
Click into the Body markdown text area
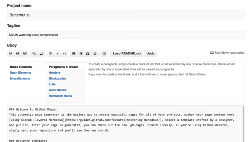(x=125, y=124)
